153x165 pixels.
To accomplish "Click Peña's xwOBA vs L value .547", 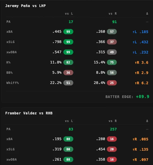I will tap(57, 52).
